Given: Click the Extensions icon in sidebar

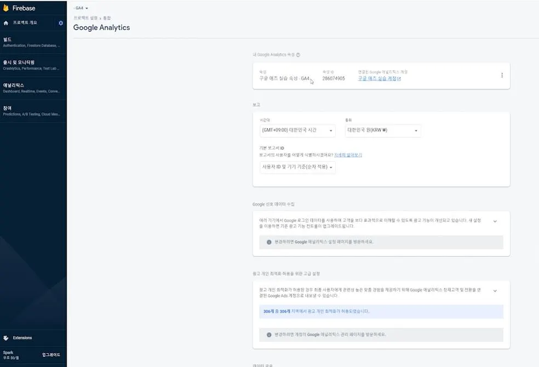Looking at the screenshot, I should coord(6,338).
